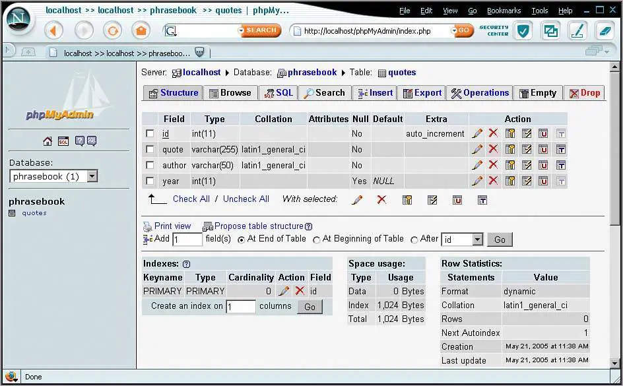Switch to the Browse tab
The width and height of the screenshot is (623, 386).
(x=230, y=93)
